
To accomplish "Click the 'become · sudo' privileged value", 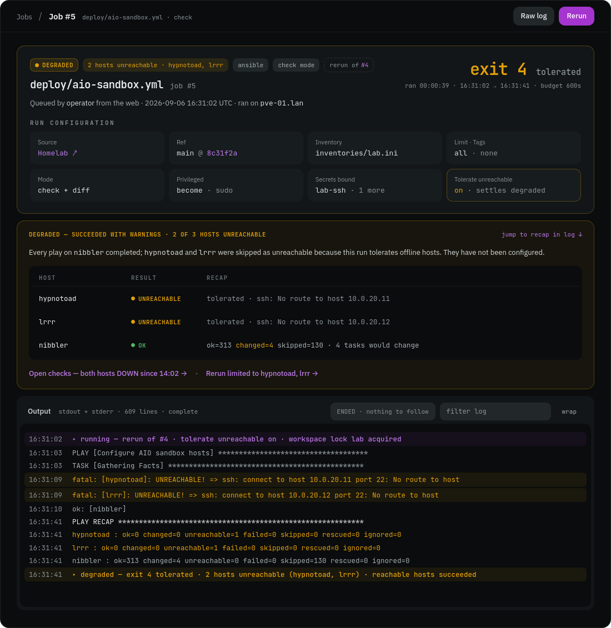I will [x=204, y=190].
